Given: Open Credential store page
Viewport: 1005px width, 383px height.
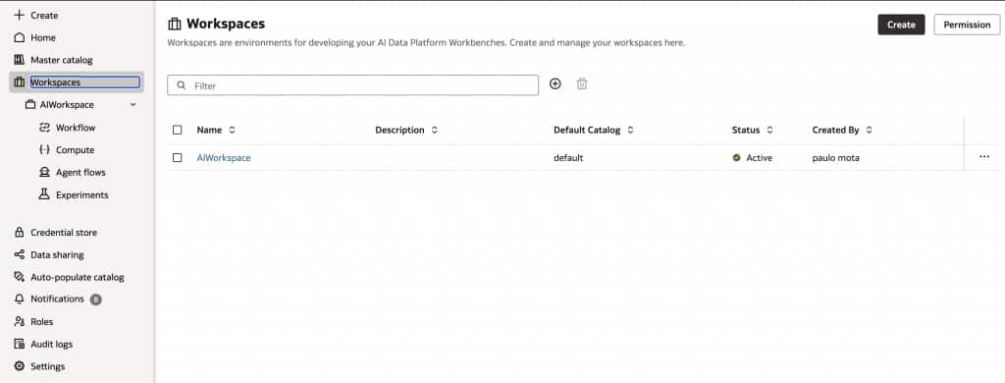Looking at the screenshot, I should 64,232.
